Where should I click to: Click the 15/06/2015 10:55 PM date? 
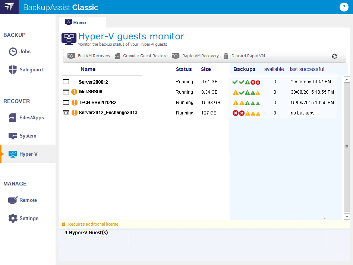coord(312,103)
